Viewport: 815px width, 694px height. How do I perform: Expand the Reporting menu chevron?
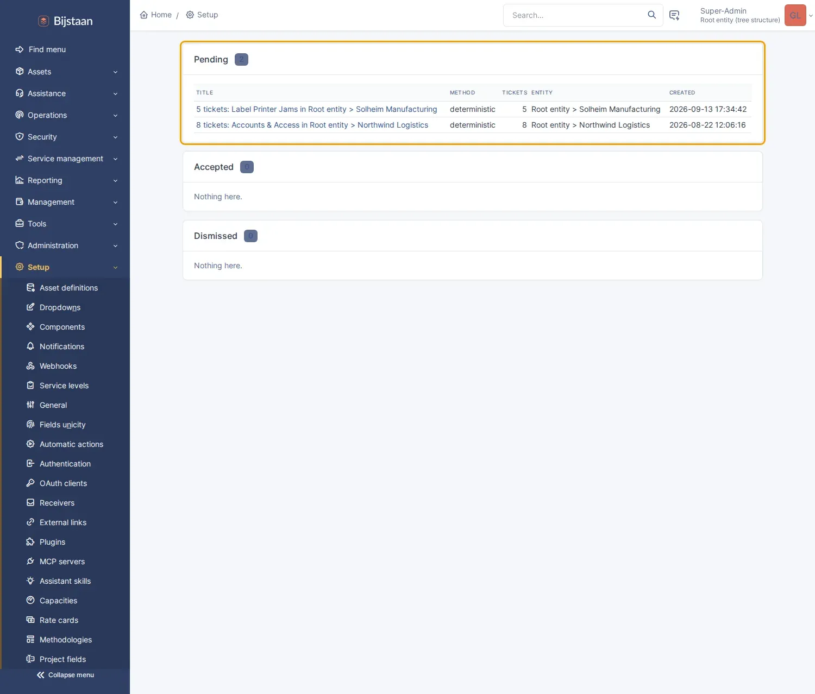coord(115,180)
